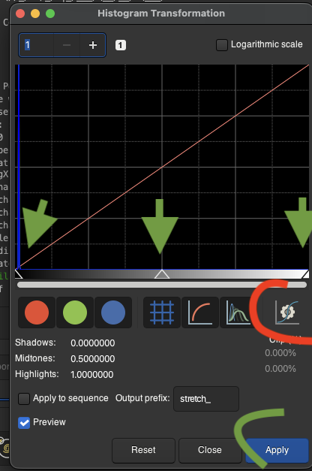Enable the Logarithmic scale checkbox
This screenshot has height=471, width=312.
[x=222, y=45]
